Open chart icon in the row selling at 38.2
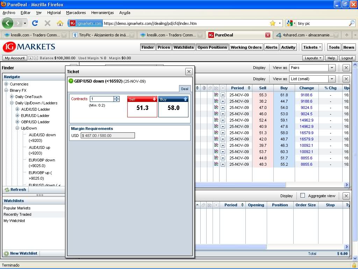The width and height of the screenshot is (358, 269). pos(216,101)
